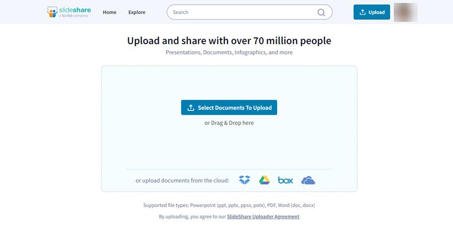Click the 'a Scribd company' tagline

click(74, 16)
